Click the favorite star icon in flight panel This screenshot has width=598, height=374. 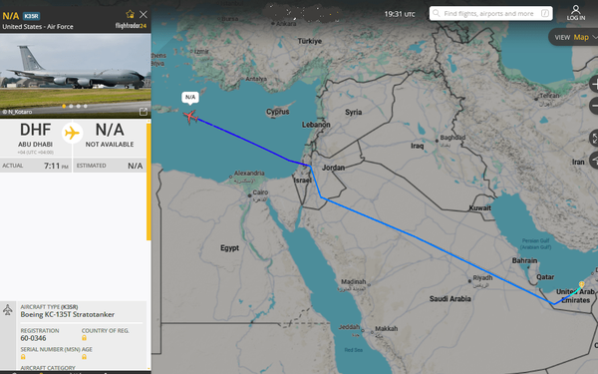pos(130,15)
